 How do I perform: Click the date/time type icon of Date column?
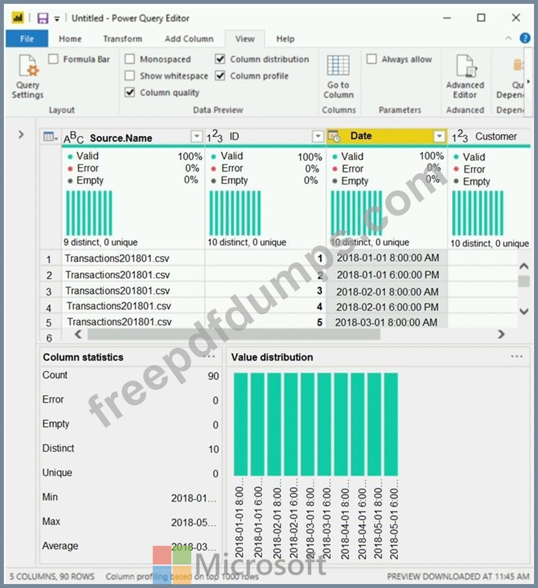[334, 137]
